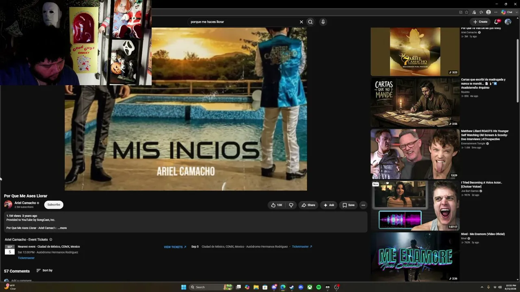Open 'Nivel - Me Enamore (Video Oficial)' title
This screenshot has height=292, width=520.
[x=483, y=234]
